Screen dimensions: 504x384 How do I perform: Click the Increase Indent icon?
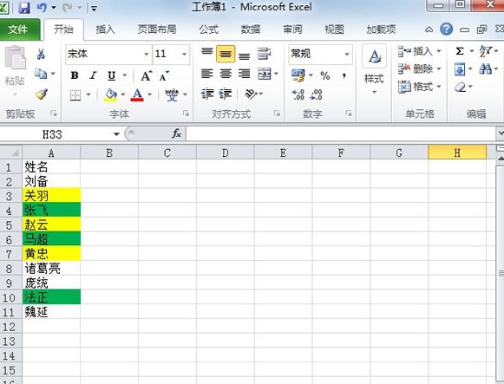226,94
